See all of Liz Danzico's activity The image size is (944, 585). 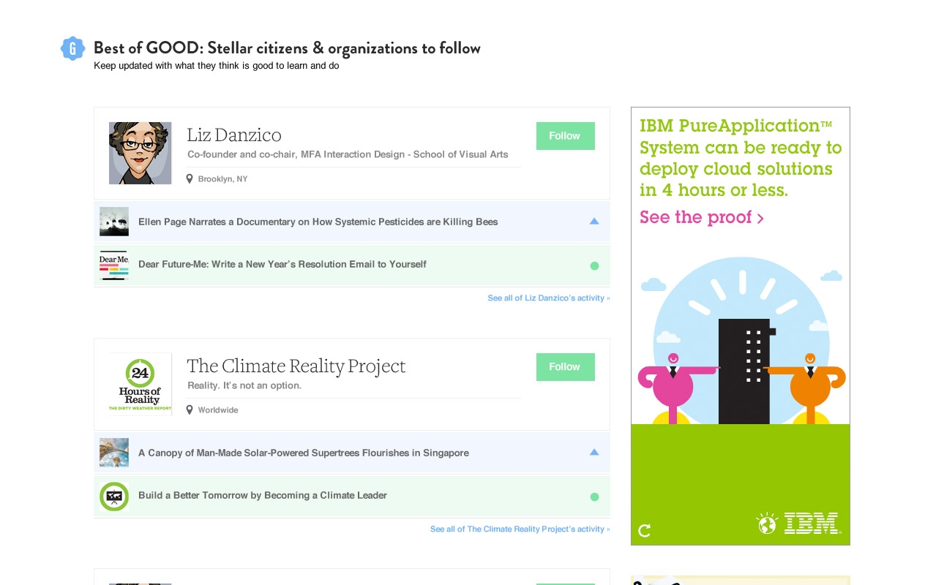pyautogui.click(x=549, y=298)
